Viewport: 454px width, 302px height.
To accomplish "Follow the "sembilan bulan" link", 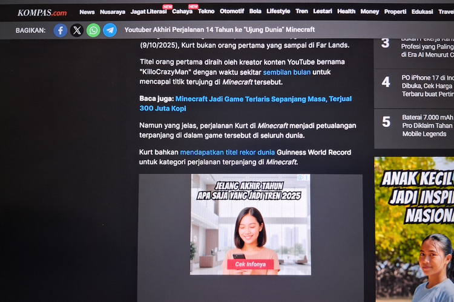I will click(x=287, y=72).
